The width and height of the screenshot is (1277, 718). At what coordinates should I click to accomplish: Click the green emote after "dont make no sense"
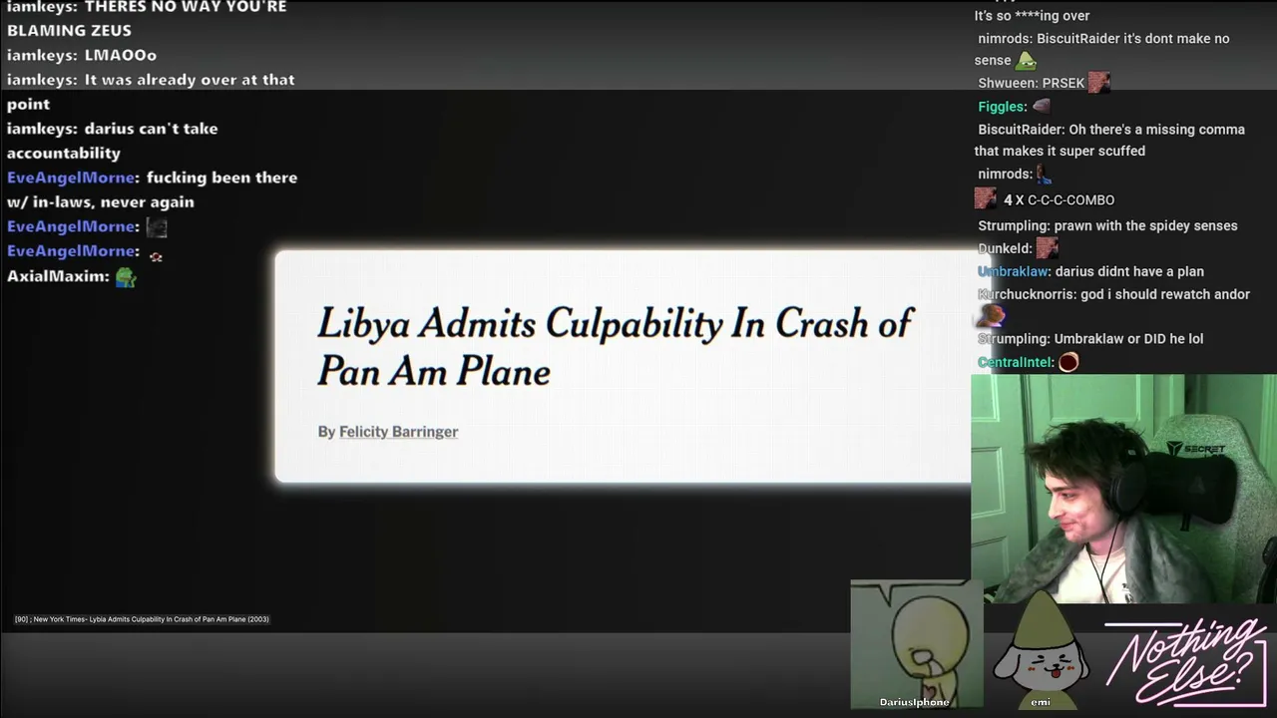tap(1027, 60)
